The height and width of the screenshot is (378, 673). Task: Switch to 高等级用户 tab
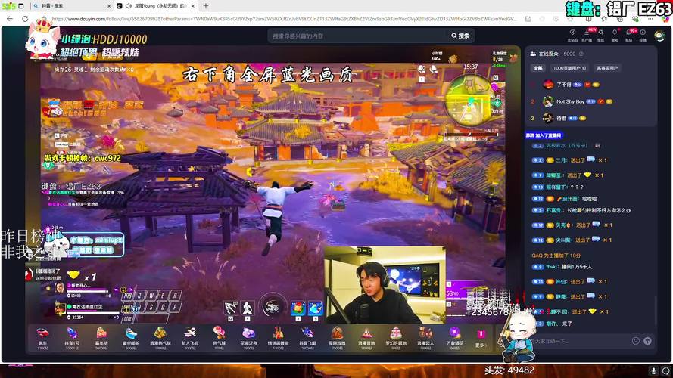coord(607,68)
